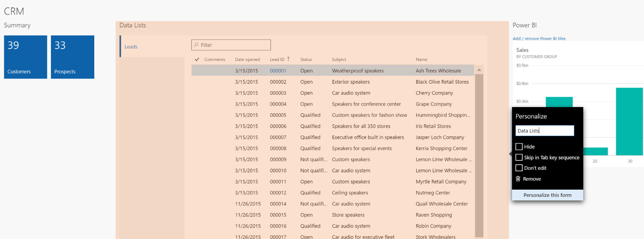This screenshot has width=644, height=239.
Task: Toggle Skip in Tab key sequence checkbox
Action: point(519,158)
